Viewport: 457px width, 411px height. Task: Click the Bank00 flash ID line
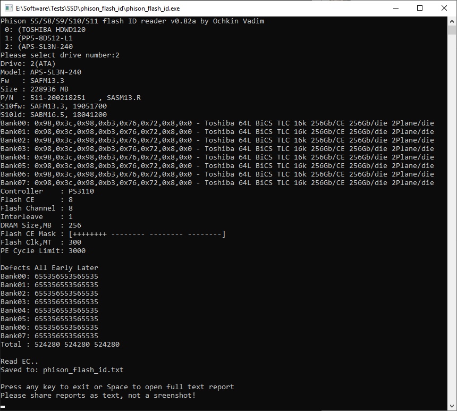coord(217,123)
